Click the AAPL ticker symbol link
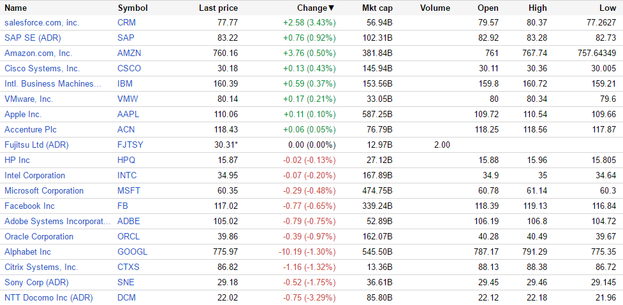 pyautogui.click(x=128, y=114)
